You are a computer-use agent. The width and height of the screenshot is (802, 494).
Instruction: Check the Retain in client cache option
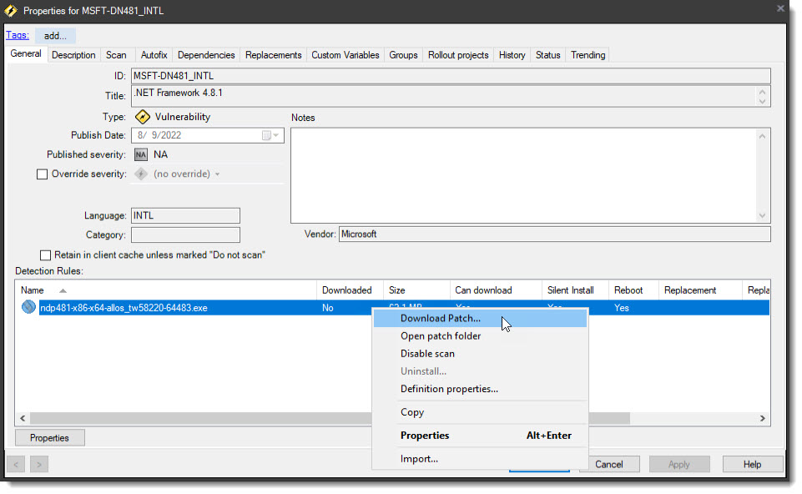pos(47,255)
